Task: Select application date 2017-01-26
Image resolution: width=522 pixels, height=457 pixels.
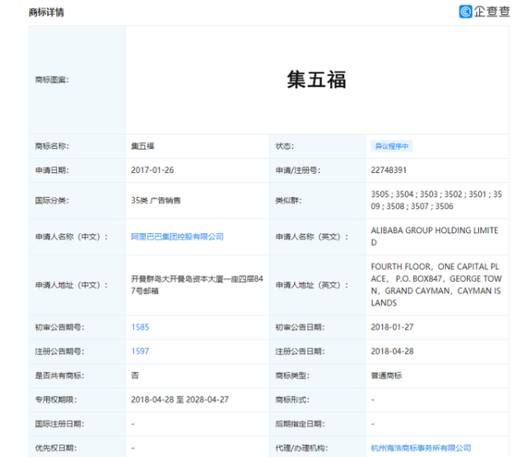Action: point(152,170)
